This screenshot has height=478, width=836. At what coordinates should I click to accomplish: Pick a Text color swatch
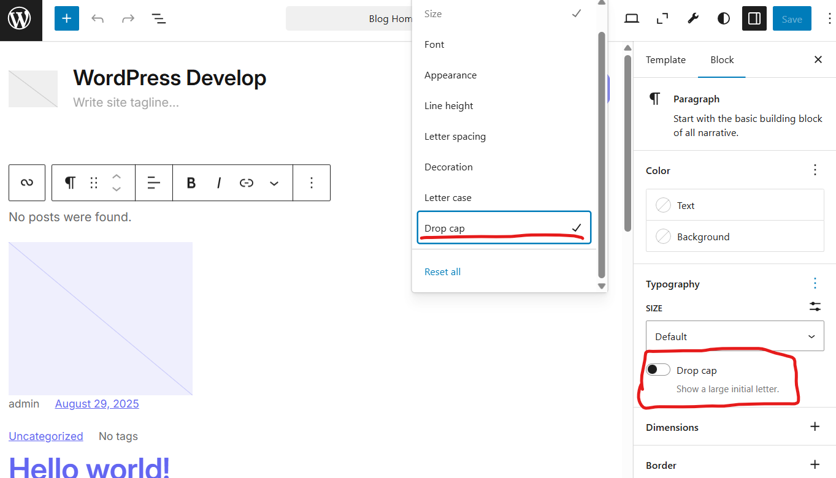[x=735, y=205]
